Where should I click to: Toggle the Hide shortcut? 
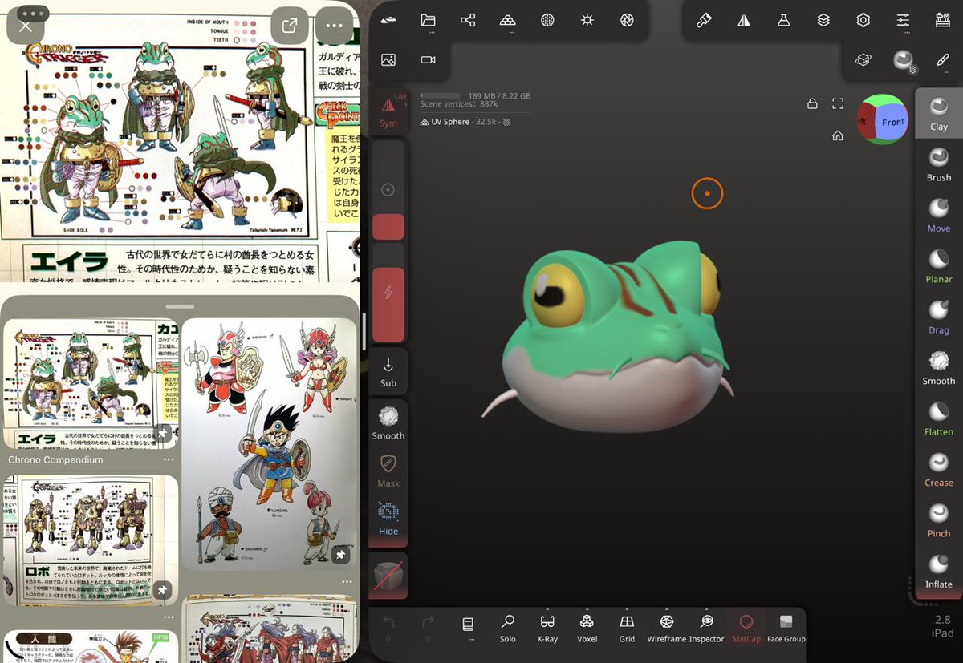pos(388,518)
